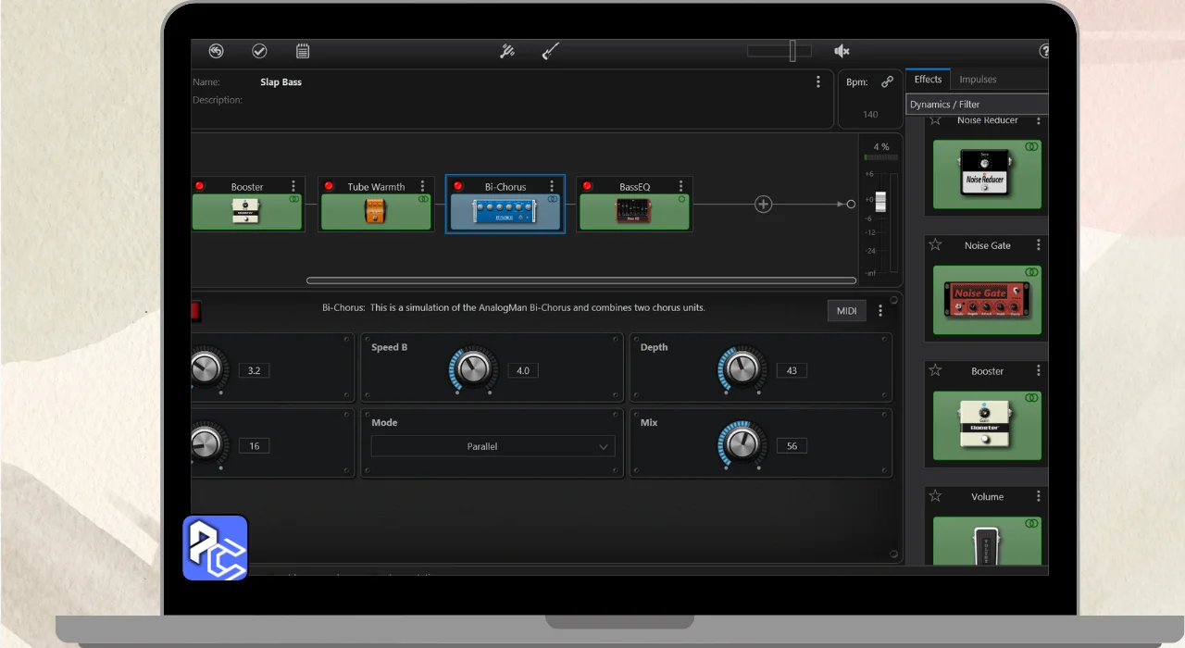Viewport: 1185px width, 648px height.
Task: Favorite the Noise Gate effect with star
Action: [935, 245]
